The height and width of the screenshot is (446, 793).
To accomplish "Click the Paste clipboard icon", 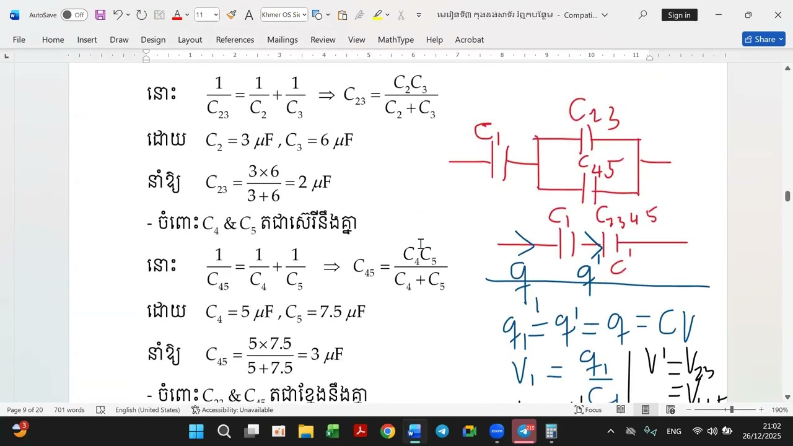I will pyautogui.click(x=342, y=15).
